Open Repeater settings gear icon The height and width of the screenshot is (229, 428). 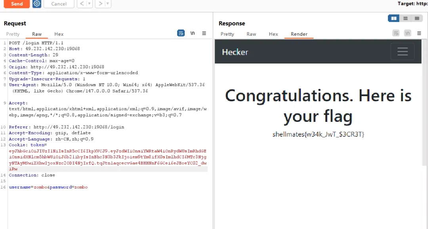[x=37, y=4]
